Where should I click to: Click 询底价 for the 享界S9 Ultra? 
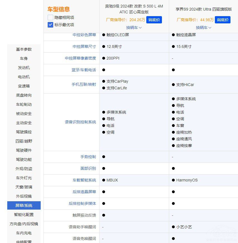point(223,20)
